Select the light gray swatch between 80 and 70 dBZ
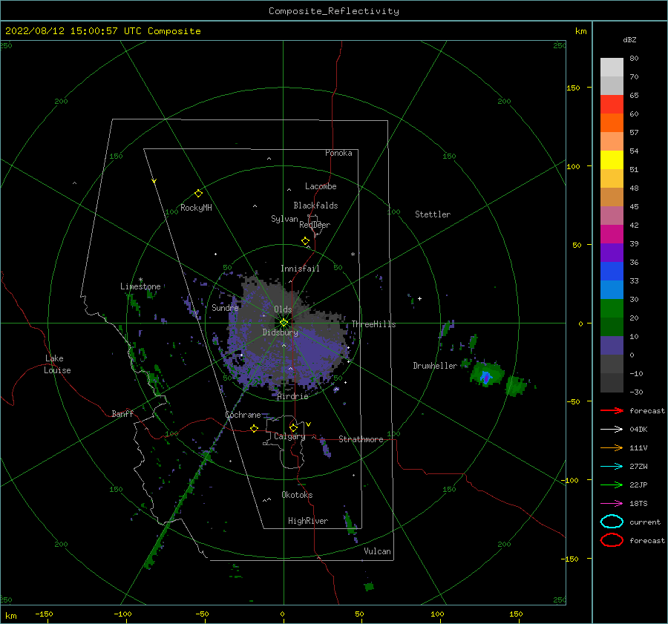The image size is (668, 624). (x=612, y=68)
